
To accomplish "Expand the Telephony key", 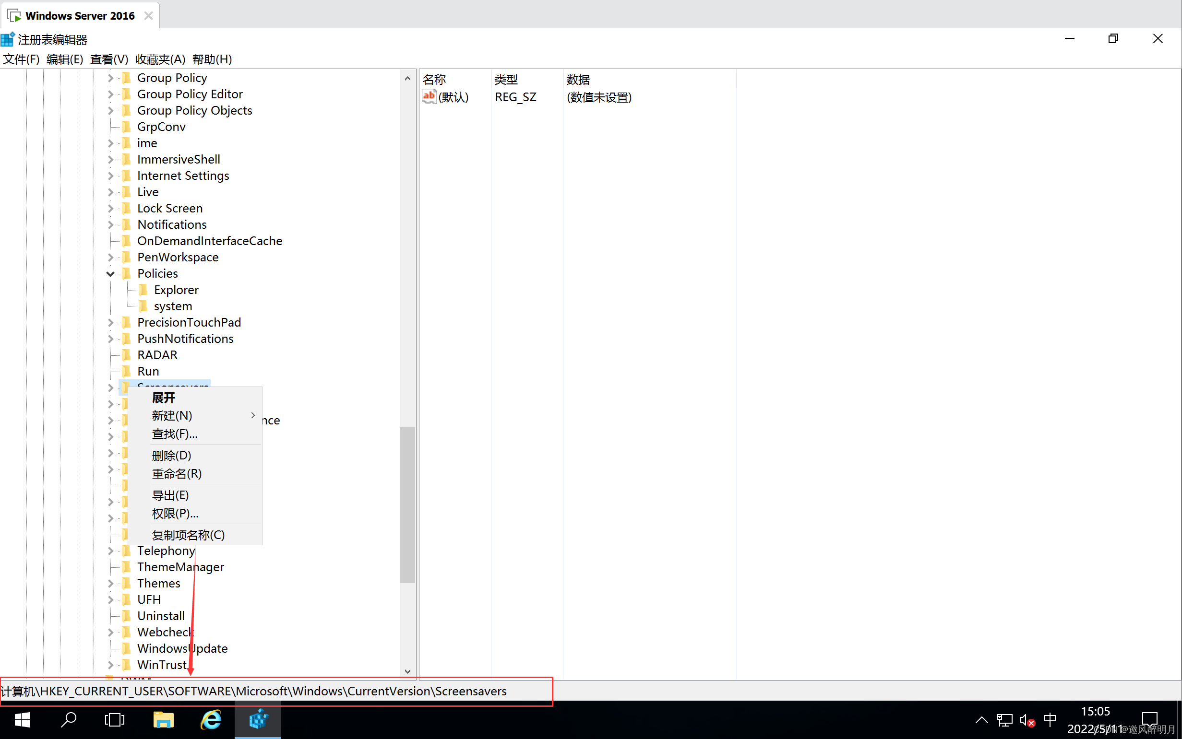I will [110, 551].
